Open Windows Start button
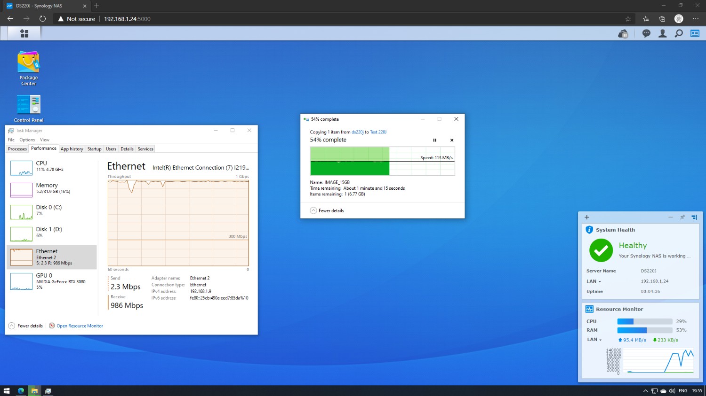 click(x=7, y=391)
